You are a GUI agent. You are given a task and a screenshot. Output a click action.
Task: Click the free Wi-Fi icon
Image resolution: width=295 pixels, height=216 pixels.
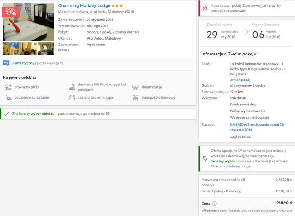72,87
